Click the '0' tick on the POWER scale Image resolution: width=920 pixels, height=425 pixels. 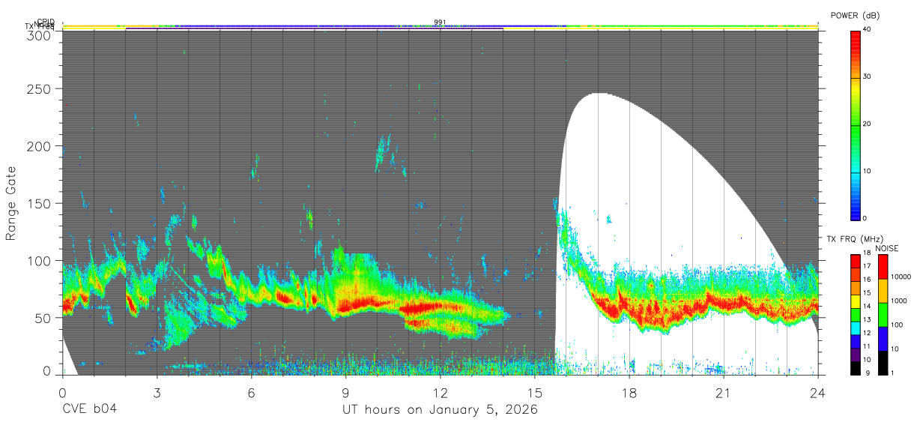coord(866,218)
